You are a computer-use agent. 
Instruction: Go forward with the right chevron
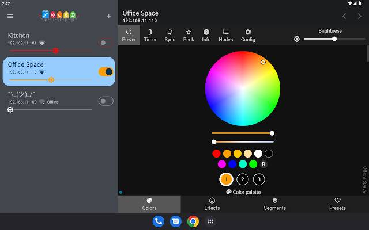click(x=360, y=16)
